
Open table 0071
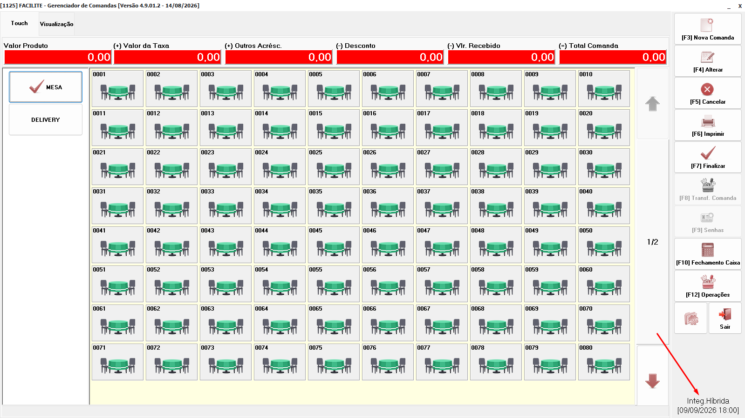point(117,362)
